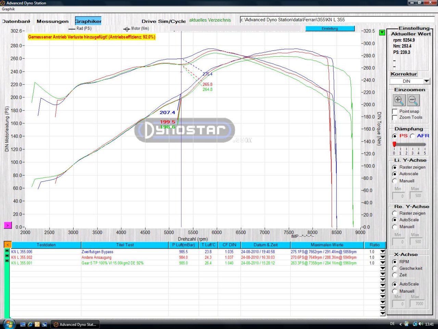
Task: Click the Dämpfung slider handle
Action: 394,144
